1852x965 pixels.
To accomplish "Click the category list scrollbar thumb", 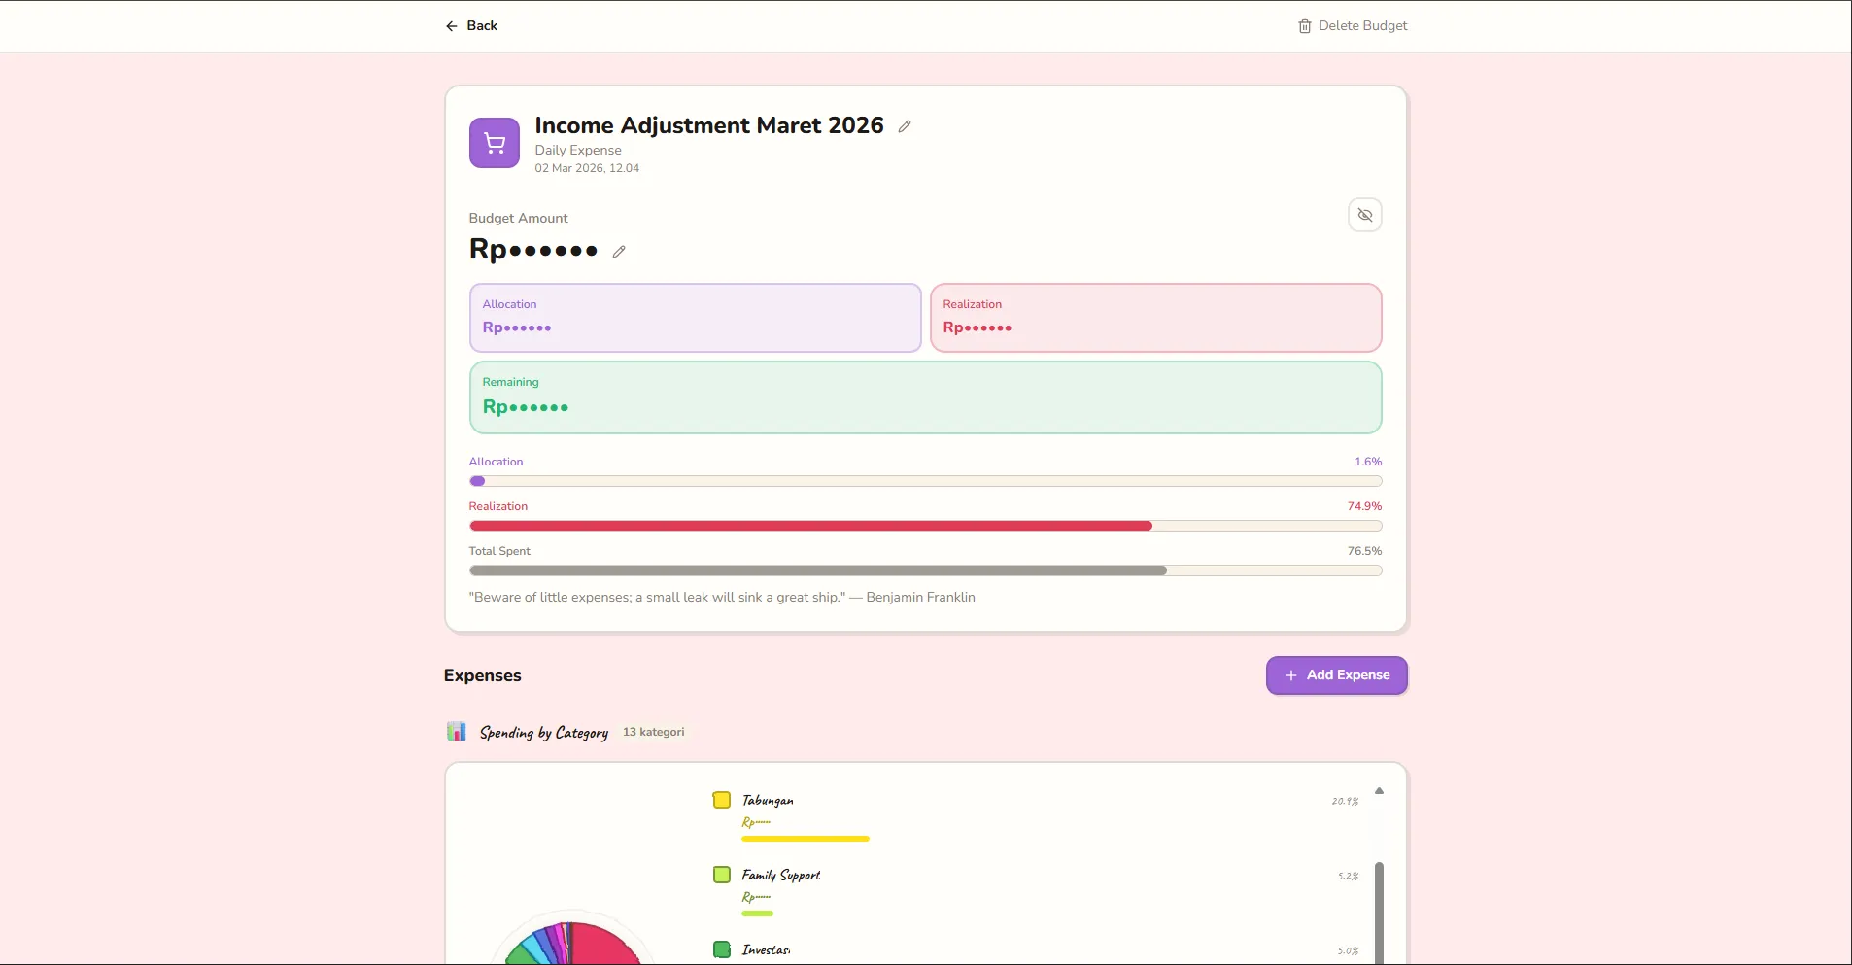I will pyautogui.click(x=1379, y=913).
